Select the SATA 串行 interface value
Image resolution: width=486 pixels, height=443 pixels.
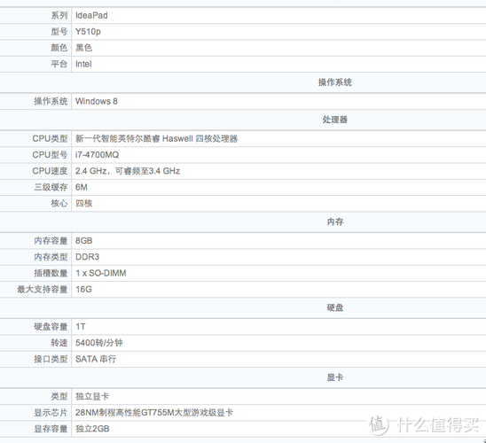click(x=96, y=359)
